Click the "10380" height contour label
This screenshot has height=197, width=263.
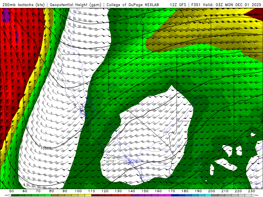(46, 148)
